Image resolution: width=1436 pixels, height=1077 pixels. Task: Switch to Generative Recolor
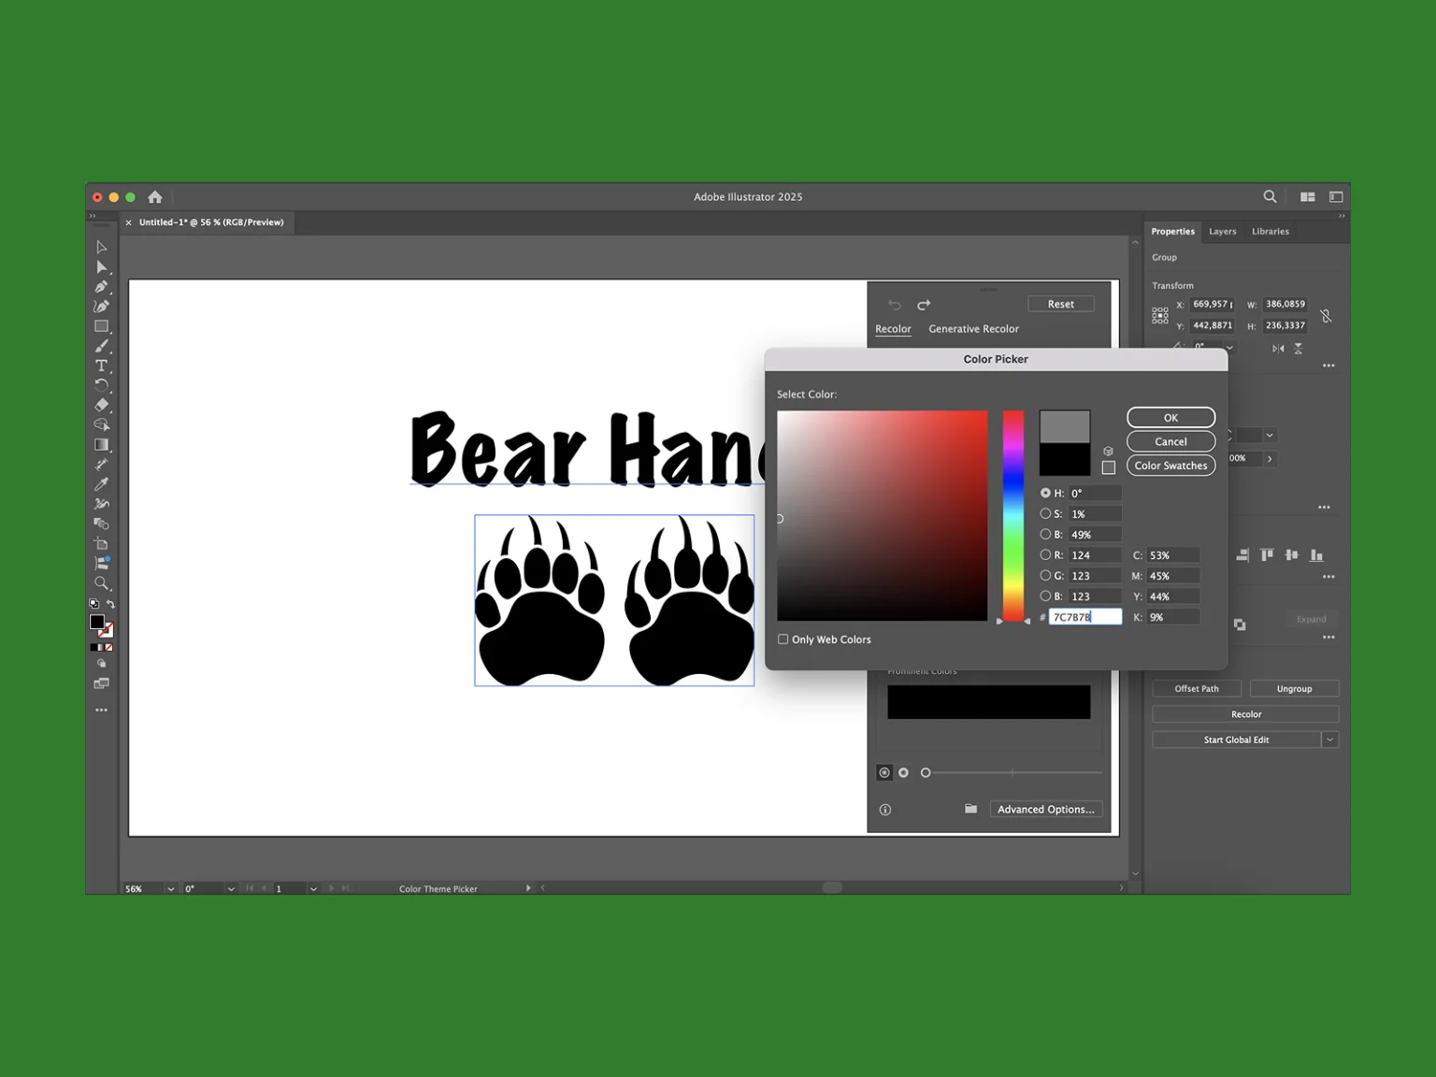point(973,328)
